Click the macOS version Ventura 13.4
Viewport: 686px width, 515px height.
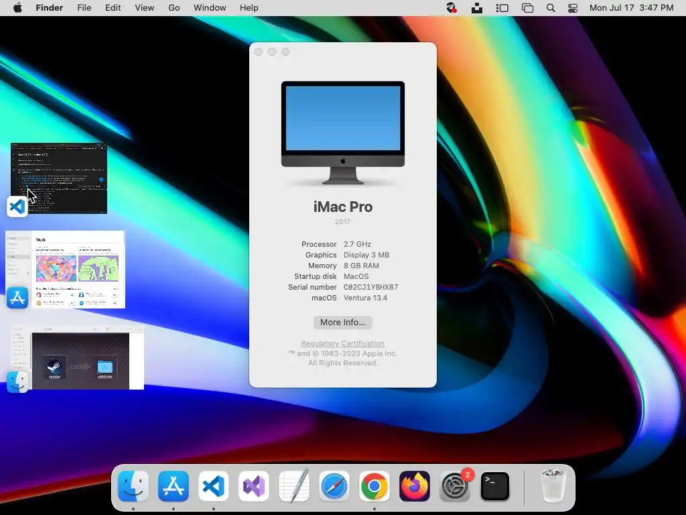(x=365, y=298)
